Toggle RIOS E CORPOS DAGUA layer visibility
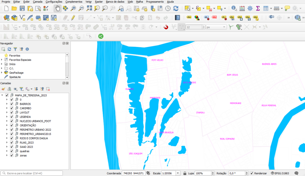This screenshot has width=305, height=176. [x=12, y=138]
